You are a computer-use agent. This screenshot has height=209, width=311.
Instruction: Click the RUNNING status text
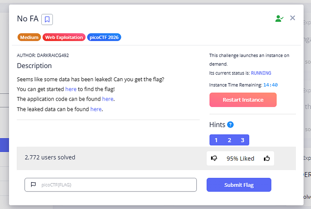click(261, 73)
